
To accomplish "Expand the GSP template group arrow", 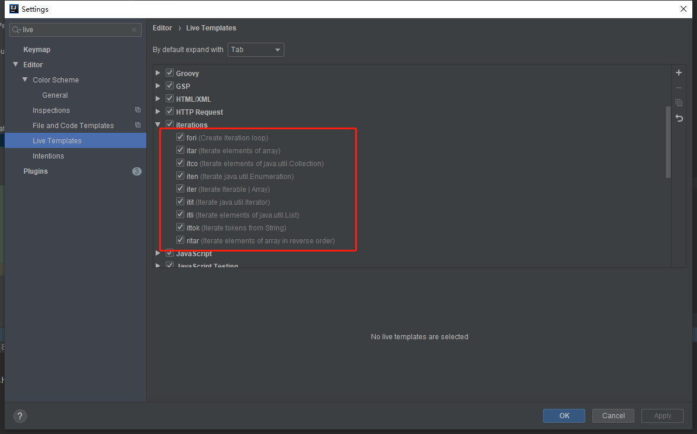I will click(x=158, y=86).
